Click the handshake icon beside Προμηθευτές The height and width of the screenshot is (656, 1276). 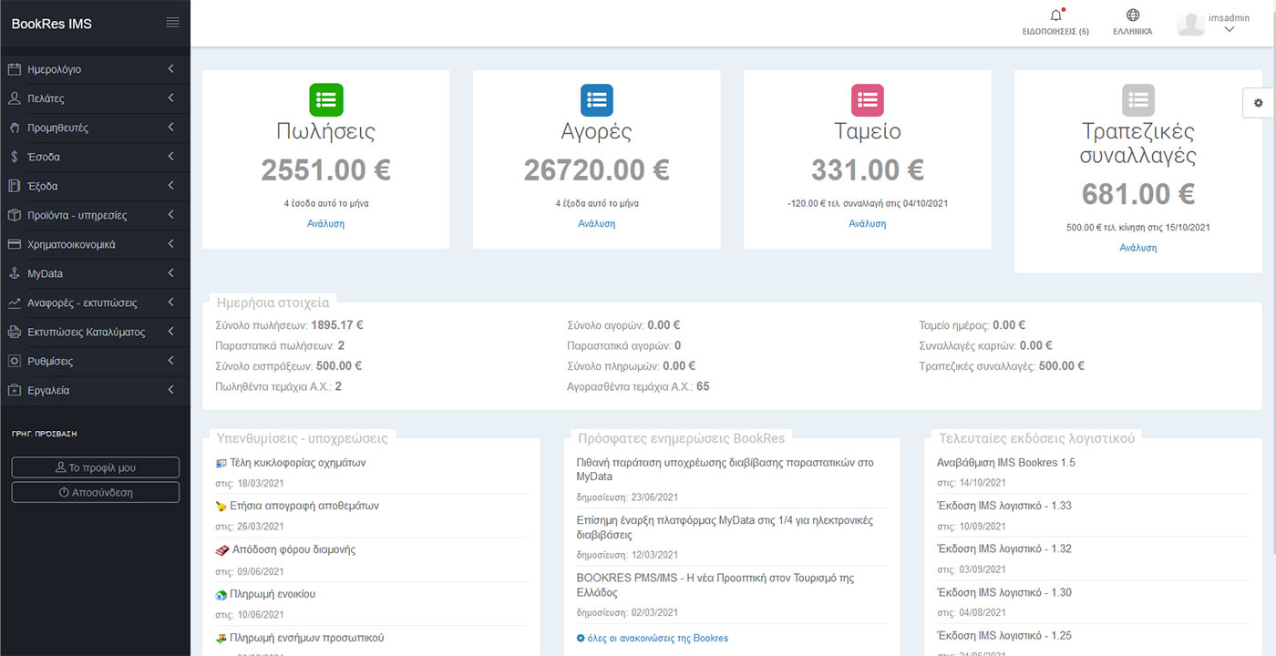point(15,128)
